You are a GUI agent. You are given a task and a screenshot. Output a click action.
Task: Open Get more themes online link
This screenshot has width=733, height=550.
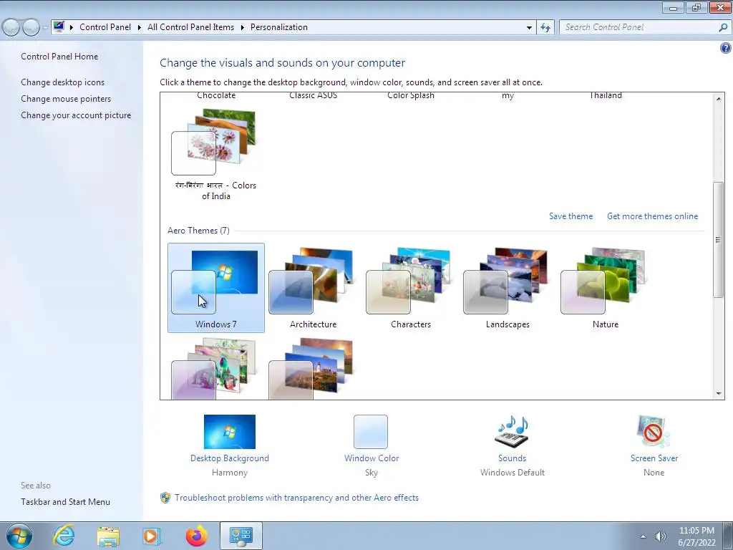tap(652, 216)
